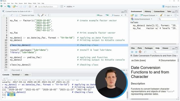Screen dimensions: 180x101
Task: Open the Help menu in menu bar
Action: pyautogui.click(x=43, y=3)
